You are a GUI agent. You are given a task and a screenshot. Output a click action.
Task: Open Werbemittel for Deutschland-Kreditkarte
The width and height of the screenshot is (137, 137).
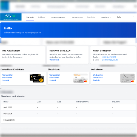click(7, 75)
